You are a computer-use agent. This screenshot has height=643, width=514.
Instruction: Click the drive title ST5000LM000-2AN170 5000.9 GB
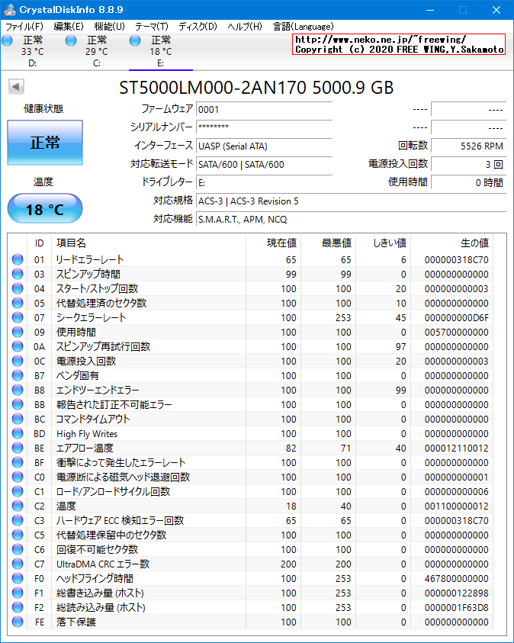click(256, 88)
